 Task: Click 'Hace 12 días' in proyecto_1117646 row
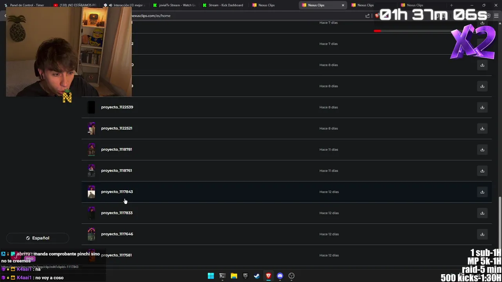(x=329, y=234)
